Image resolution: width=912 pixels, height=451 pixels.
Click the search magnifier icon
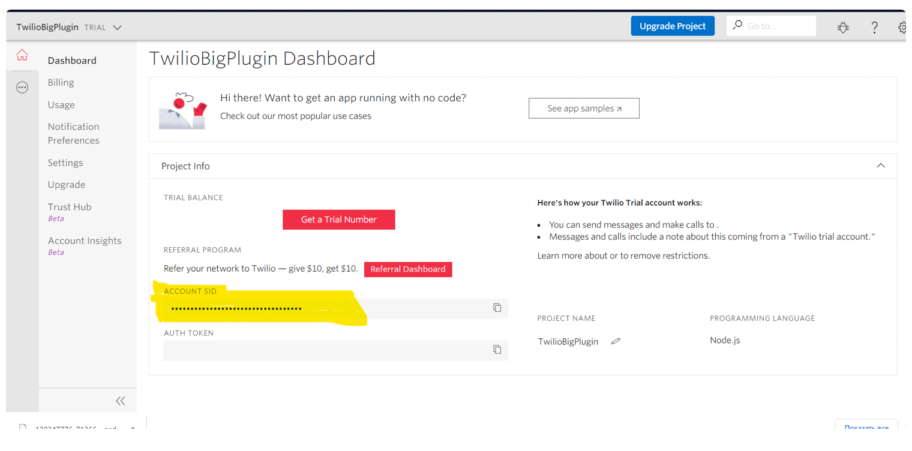(737, 25)
